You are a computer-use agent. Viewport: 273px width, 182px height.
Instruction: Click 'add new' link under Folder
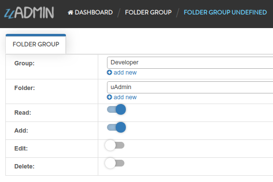point(125,97)
